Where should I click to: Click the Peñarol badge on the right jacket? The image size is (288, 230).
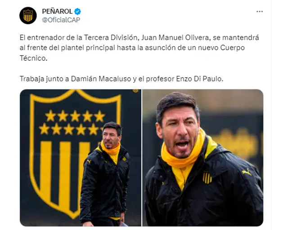207,177
